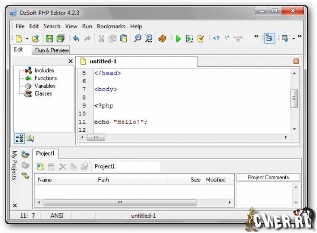Image resolution: width=317 pixels, height=233 pixels.
Task: Click the Find Next magnifier icon
Action: pyautogui.click(x=149, y=38)
